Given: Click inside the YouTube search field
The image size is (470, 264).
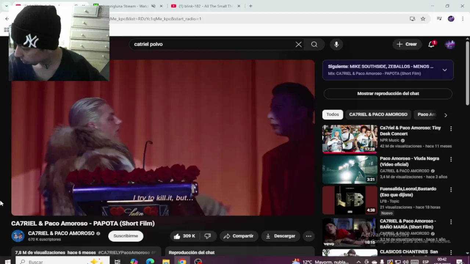Looking at the screenshot, I should point(213,44).
